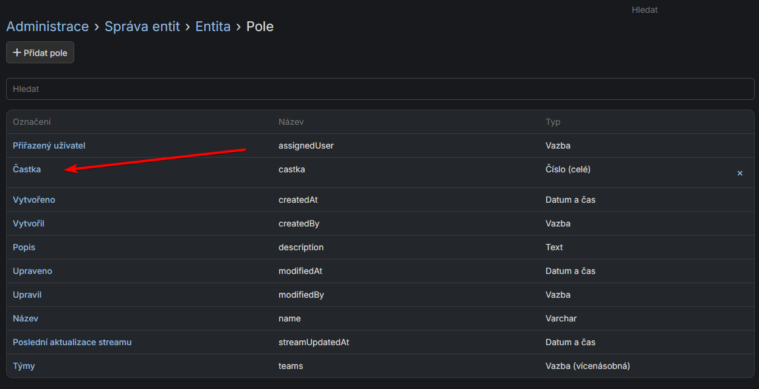Click the top-right global Hledat search

pyautogui.click(x=644, y=10)
